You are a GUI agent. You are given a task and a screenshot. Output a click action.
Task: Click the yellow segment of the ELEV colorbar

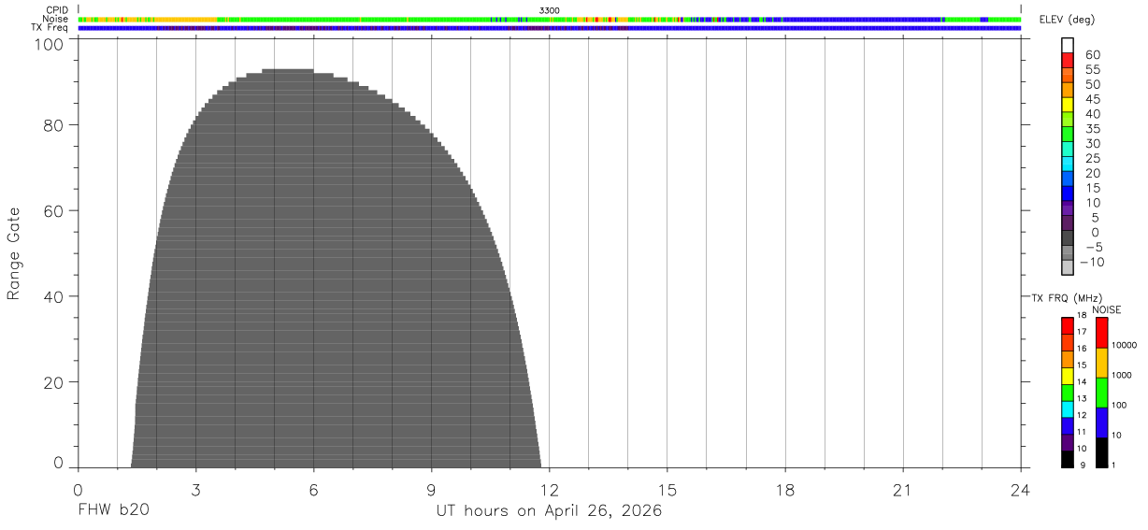click(1068, 105)
